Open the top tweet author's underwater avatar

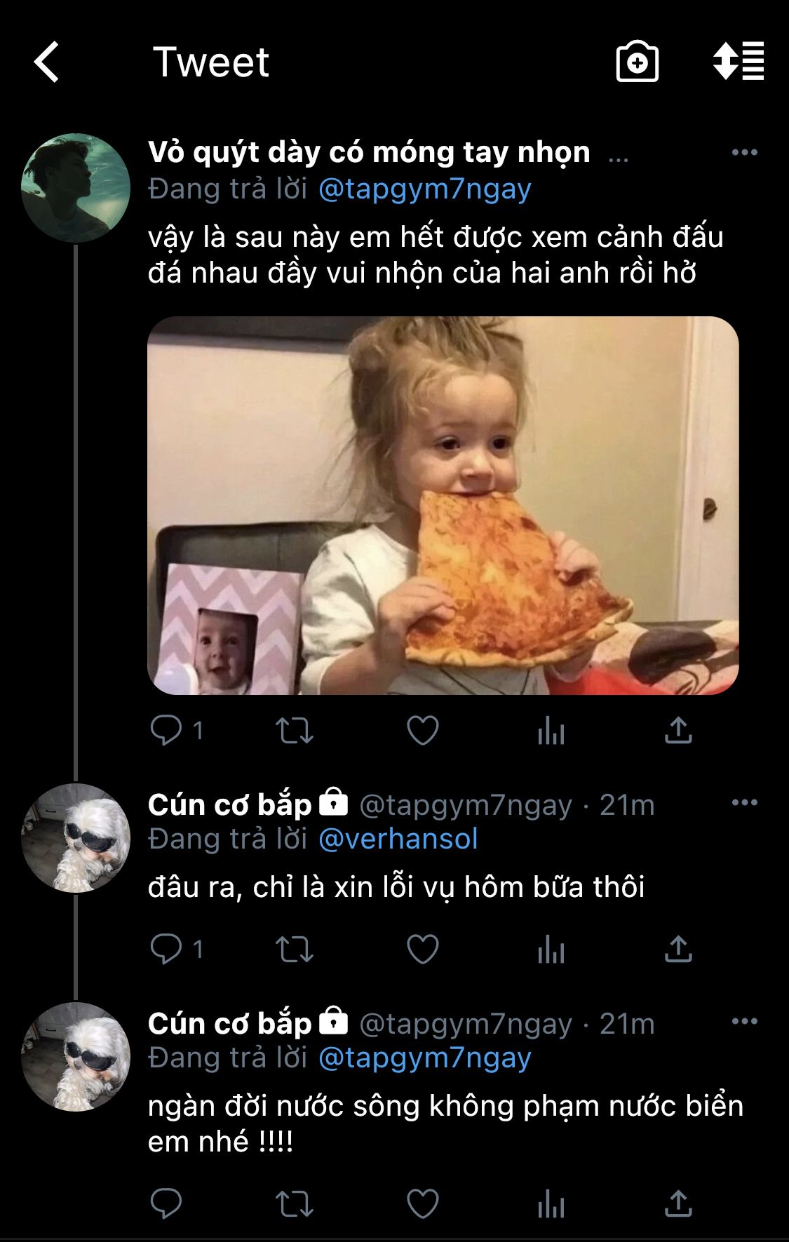(76, 188)
